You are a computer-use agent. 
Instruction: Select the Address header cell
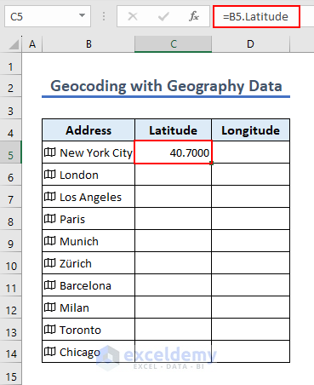pyautogui.click(x=88, y=130)
